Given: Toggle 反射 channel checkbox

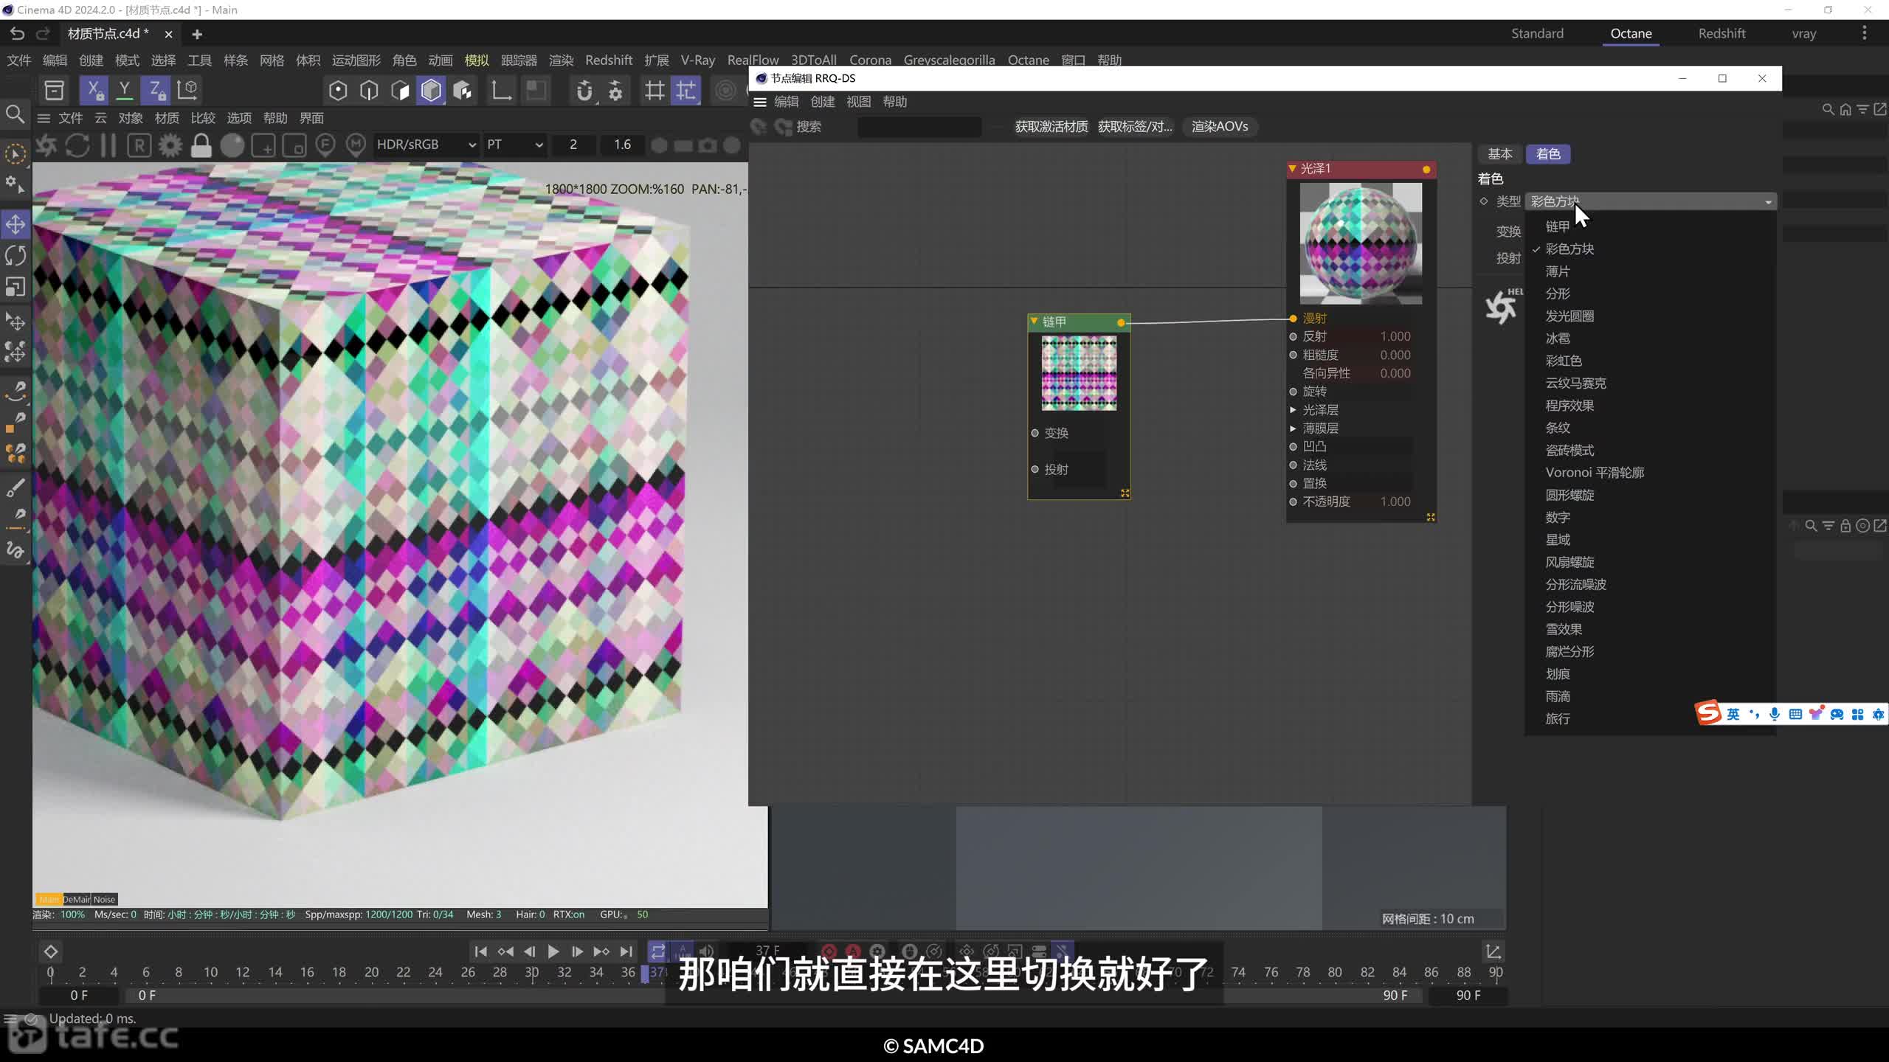Looking at the screenshot, I should (1292, 336).
